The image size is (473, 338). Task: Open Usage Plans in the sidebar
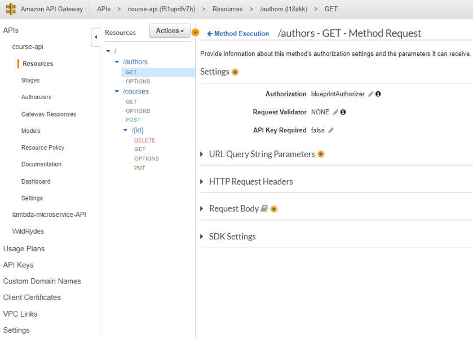[x=24, y=249]
